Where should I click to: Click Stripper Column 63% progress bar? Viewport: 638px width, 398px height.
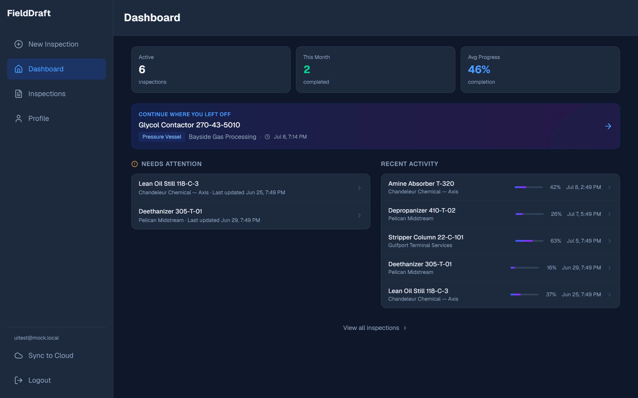pos(529,241)
